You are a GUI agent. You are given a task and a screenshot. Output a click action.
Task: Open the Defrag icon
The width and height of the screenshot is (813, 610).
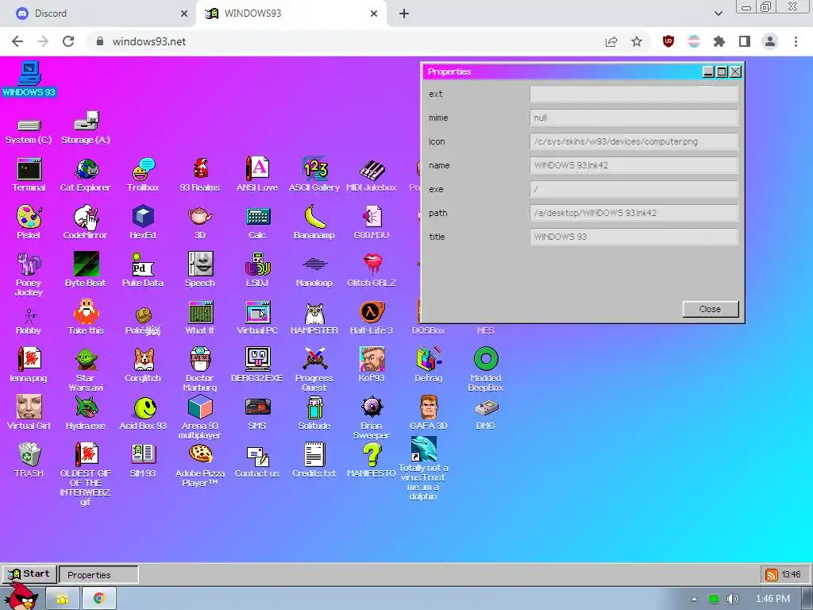click(x=428, y=365)
